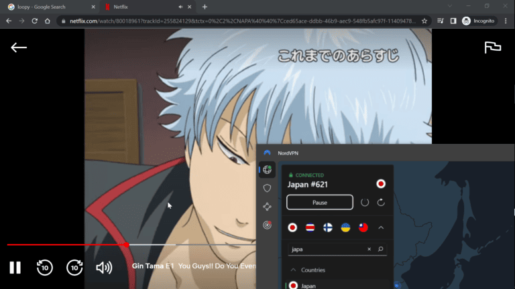Disconnect using the NordVPN power icon
This screenshot has width=515, height=289.
coord(365,202)
